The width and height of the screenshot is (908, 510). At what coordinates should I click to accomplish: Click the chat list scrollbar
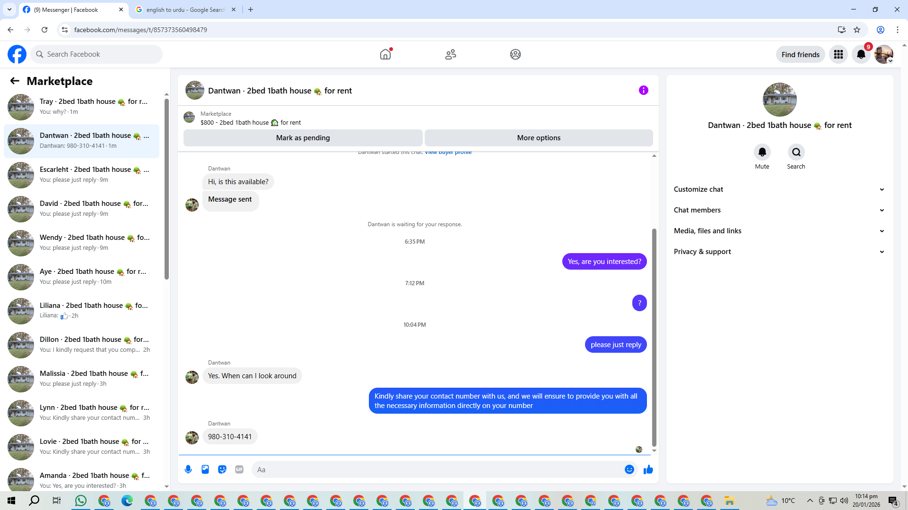point(166,189)
